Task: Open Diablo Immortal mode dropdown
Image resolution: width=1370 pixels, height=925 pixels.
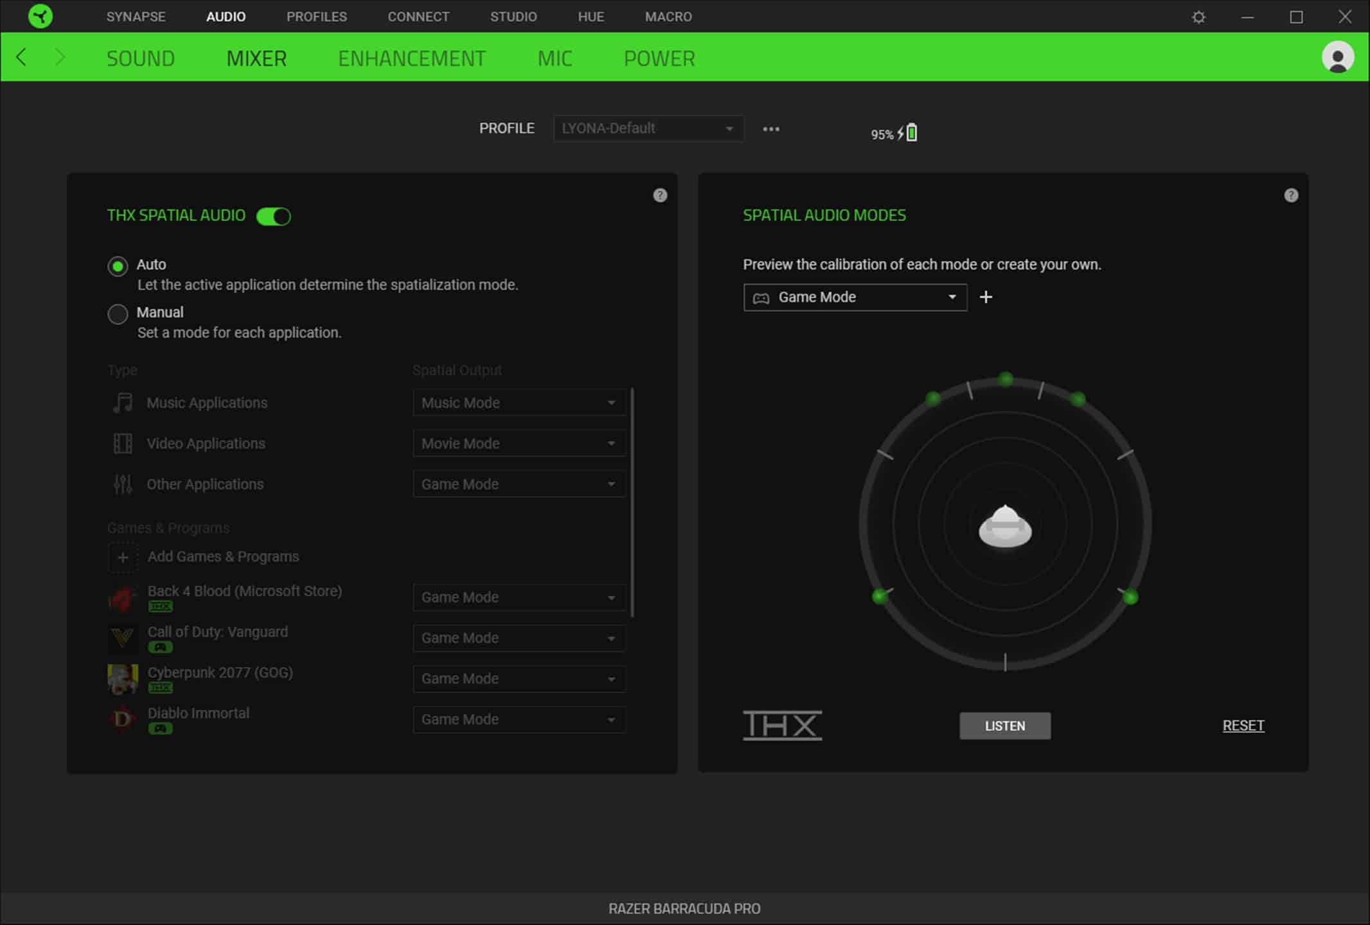Action: 519,719
